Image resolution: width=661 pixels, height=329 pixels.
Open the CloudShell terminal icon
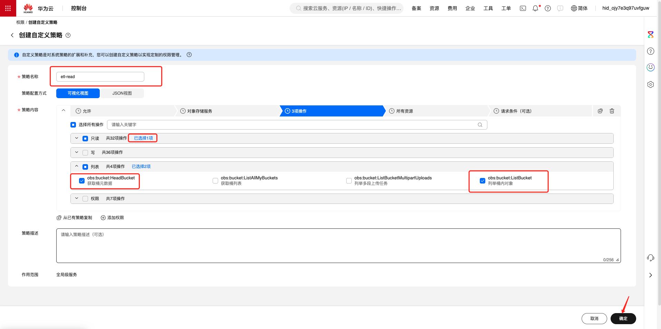coord(523,8)
